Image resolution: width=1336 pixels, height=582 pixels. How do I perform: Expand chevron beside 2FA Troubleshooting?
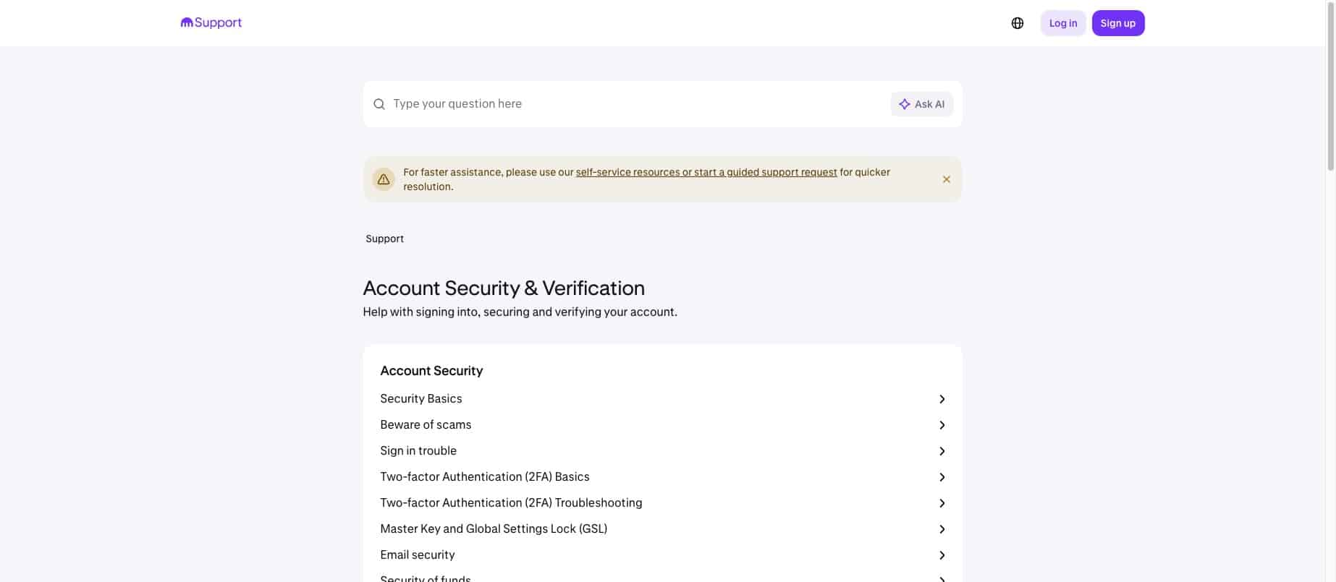pos(942,503)
